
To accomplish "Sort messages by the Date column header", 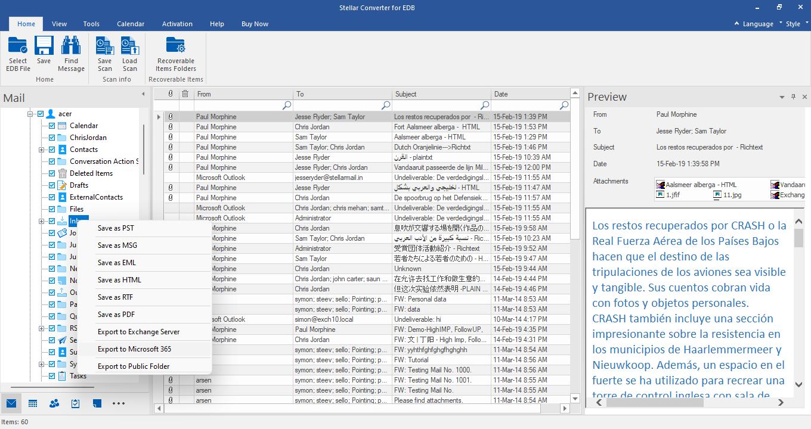I will 531,94.
